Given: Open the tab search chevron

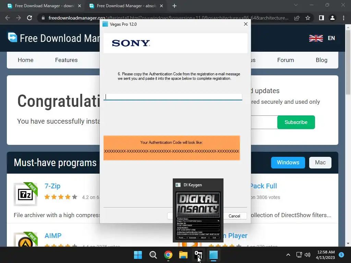Looking at the screenshot, I should coord(296,5).
